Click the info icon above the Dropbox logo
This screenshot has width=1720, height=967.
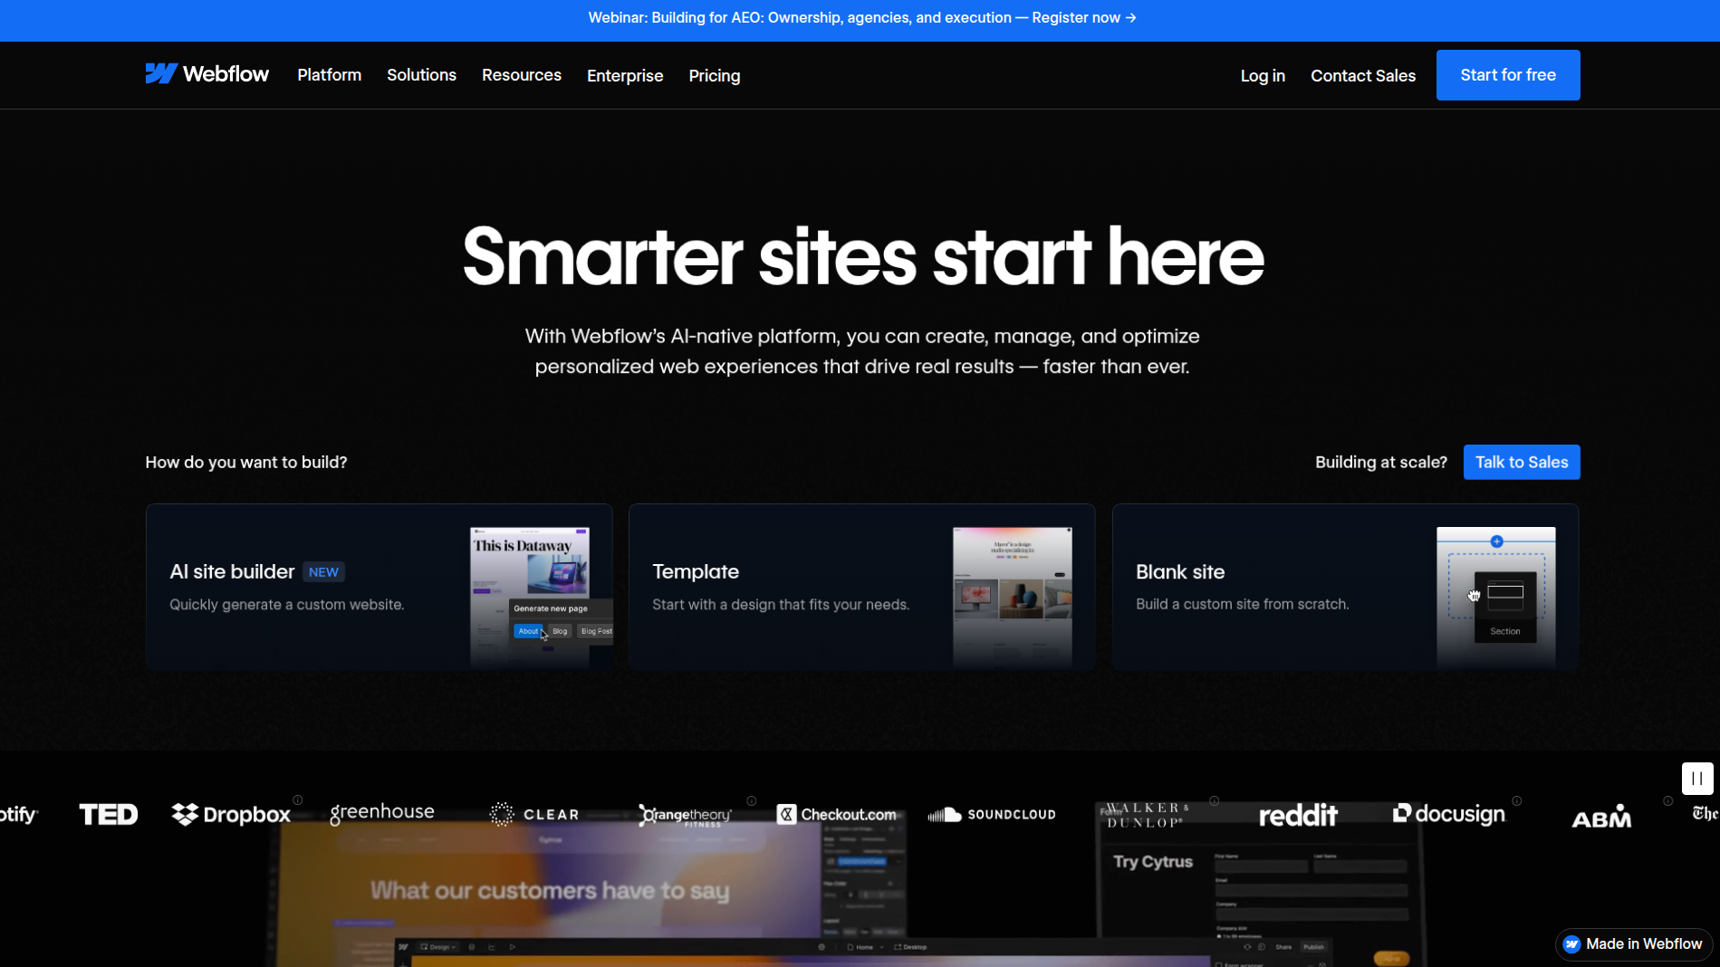click(x=296, y=799)
